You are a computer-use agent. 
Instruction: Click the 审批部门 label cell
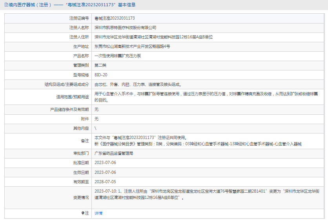click(x=48, y=153)
